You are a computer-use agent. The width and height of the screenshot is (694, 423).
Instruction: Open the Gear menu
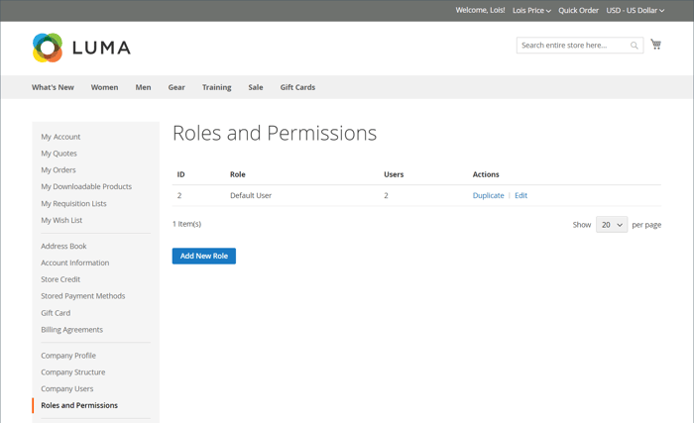(176, 87)
